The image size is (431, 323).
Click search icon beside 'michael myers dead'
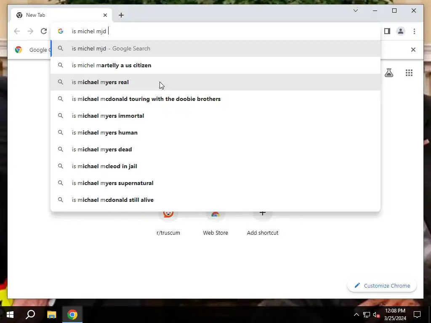(x=61, y=149)
